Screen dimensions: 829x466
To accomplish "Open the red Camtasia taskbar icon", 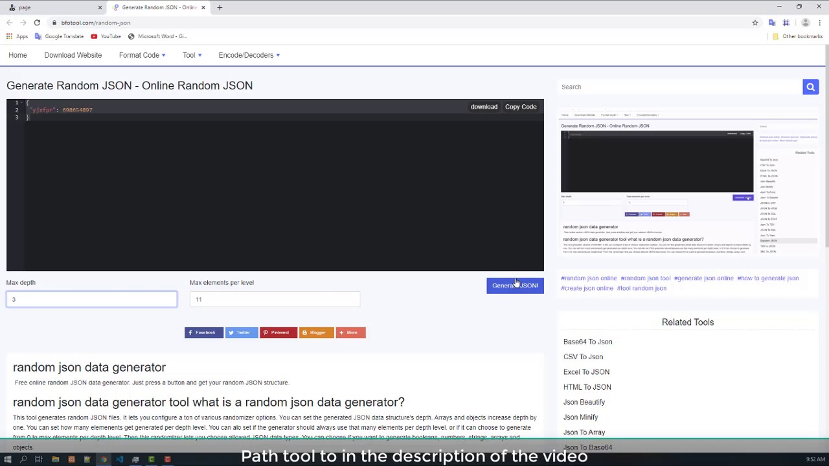I will (x=168, y=460).
